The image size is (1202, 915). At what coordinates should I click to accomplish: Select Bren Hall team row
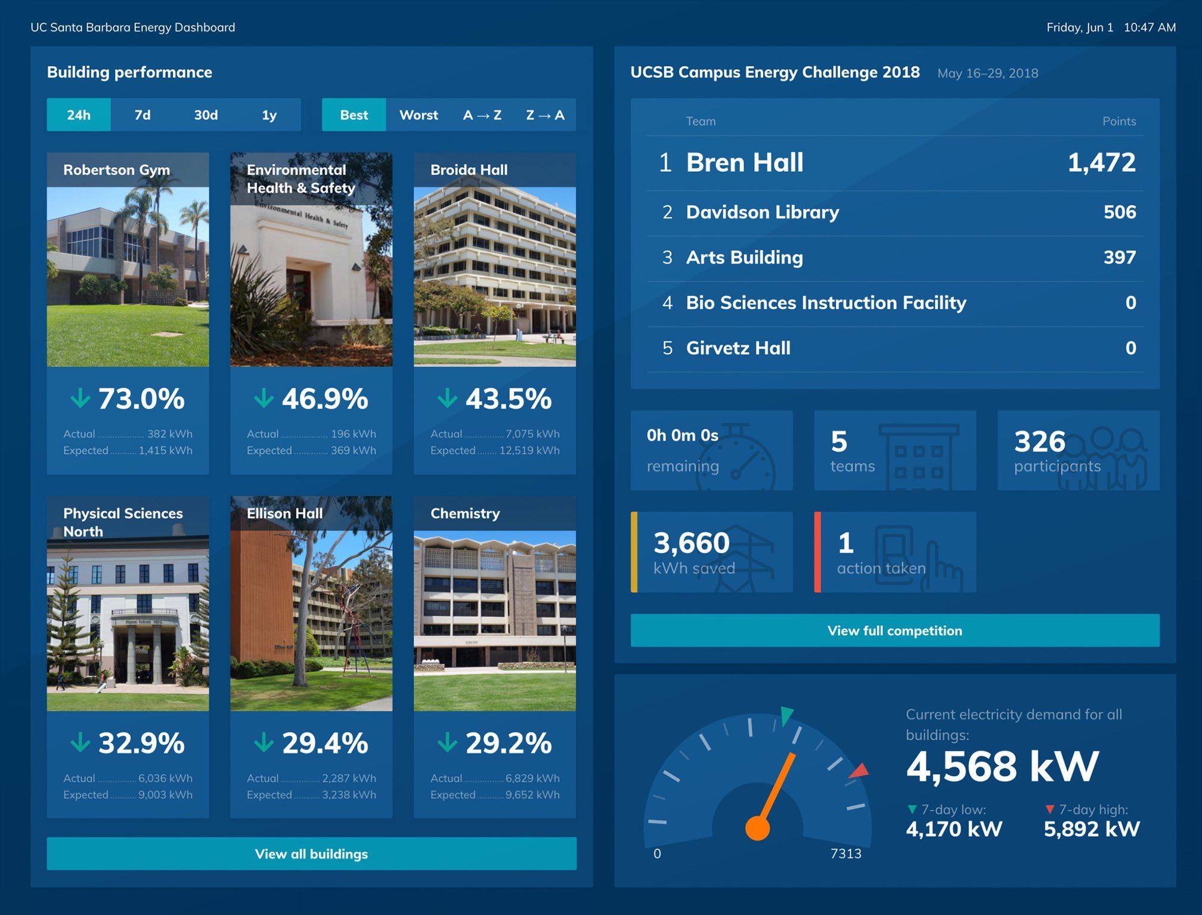[x=895, y=163]
